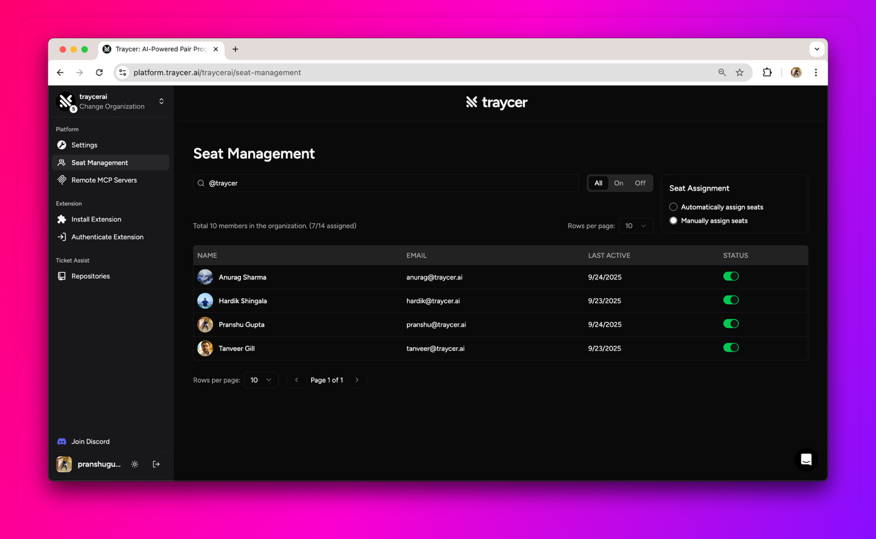Open the support chat widget
The width and height of the screenshot is (876, 539).
pos(806,460)
